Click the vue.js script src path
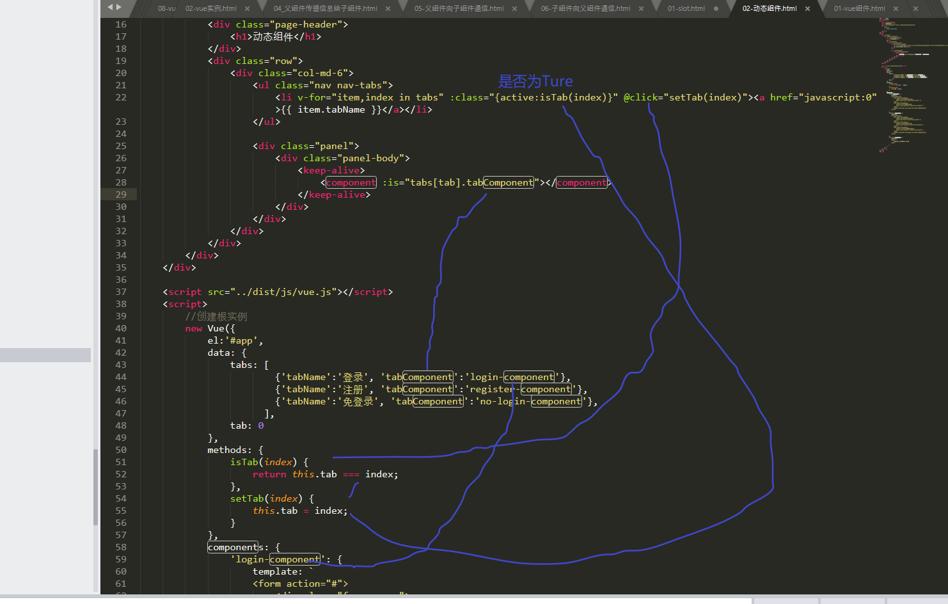Viewport: 948px width, 604px height. [x=284, y=292]
